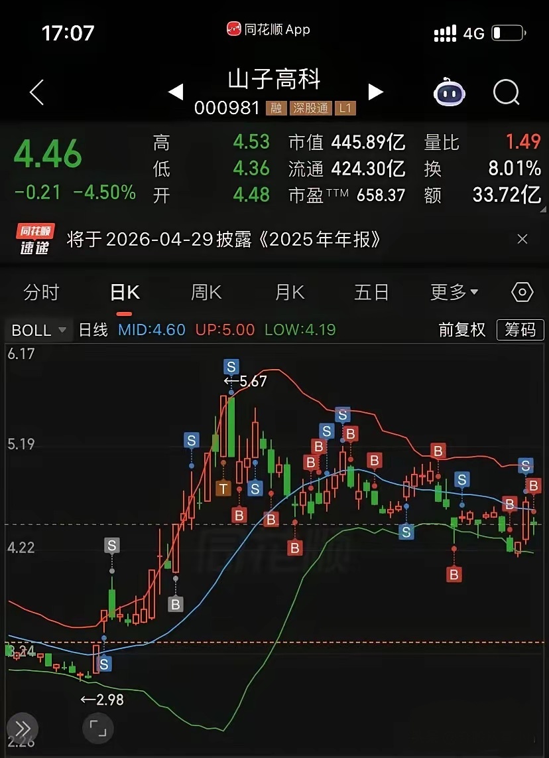Image resolution: width=549 pixels, height=758 pixels.
Task: Switch to the 分时 intraday tab
Action: [x=41, y=292]
